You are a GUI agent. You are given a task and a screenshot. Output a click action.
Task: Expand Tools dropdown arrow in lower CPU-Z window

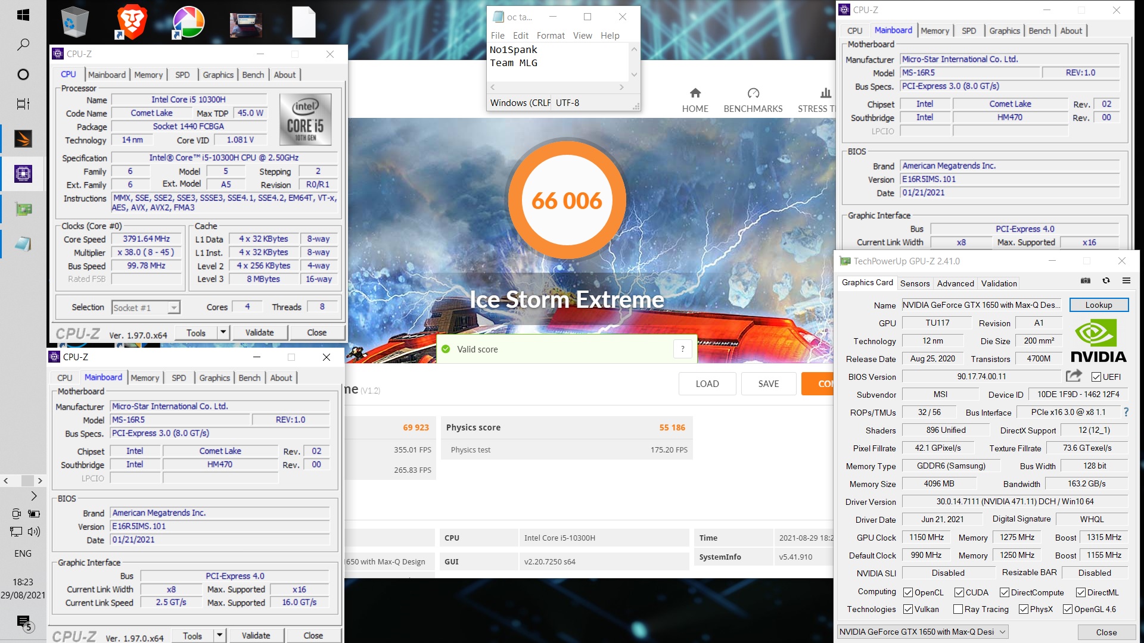(x=220, y=635)
